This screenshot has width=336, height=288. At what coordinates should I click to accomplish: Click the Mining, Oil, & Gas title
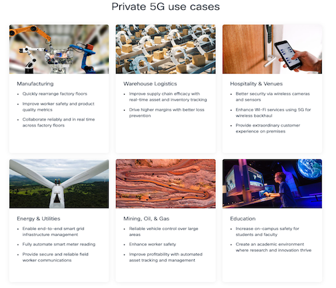(x=147, y=219)
